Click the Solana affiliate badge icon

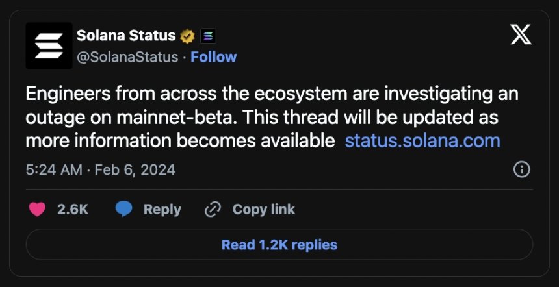tap(208, 36)
